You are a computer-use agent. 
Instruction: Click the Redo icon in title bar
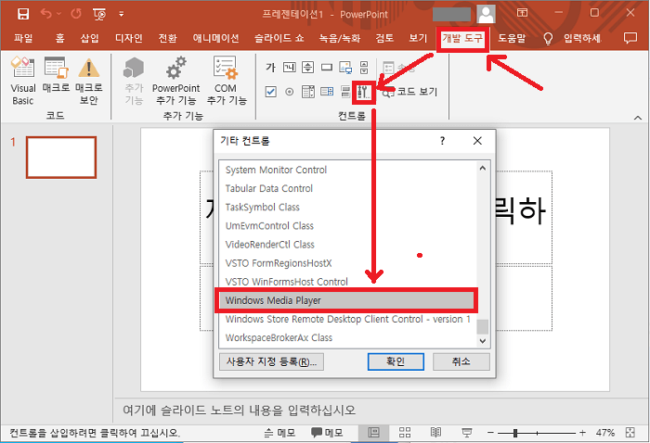(x=76, y=14)
